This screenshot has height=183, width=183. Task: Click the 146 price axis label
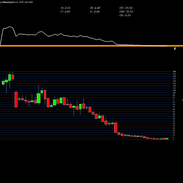click(x=174, y=72)
